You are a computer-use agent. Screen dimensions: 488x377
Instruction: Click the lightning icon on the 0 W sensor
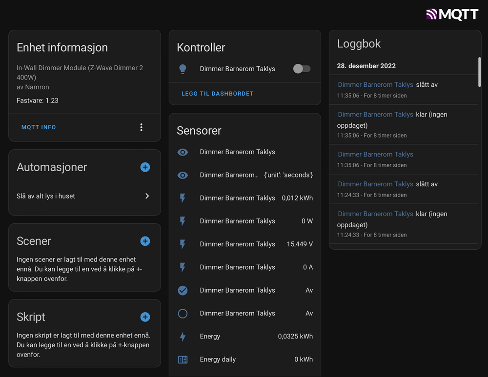tap(183, 221)
